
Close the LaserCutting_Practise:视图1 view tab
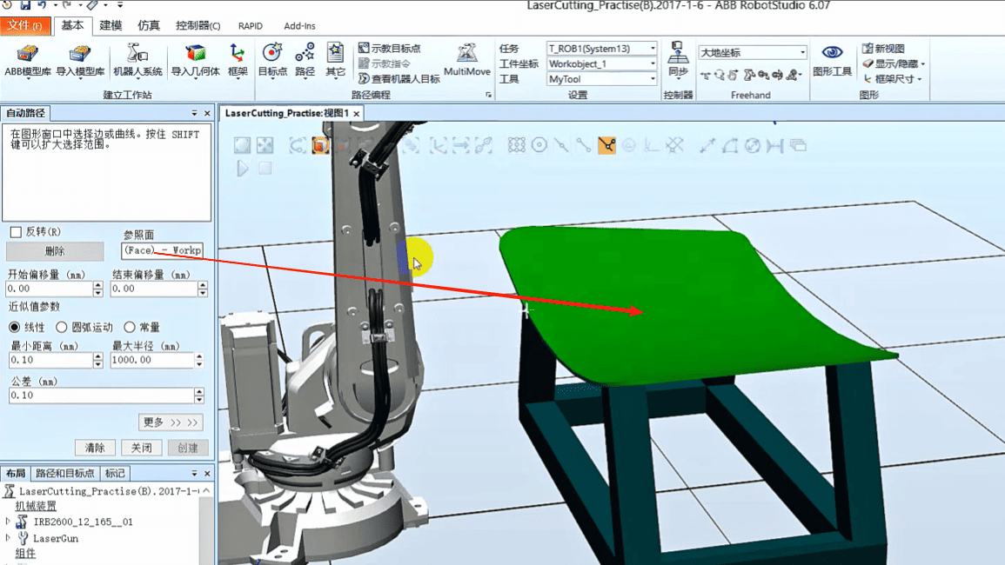[x=357, y=113]
